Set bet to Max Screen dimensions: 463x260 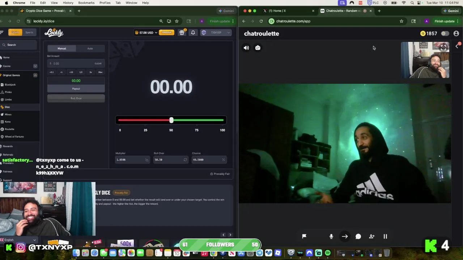100,72
